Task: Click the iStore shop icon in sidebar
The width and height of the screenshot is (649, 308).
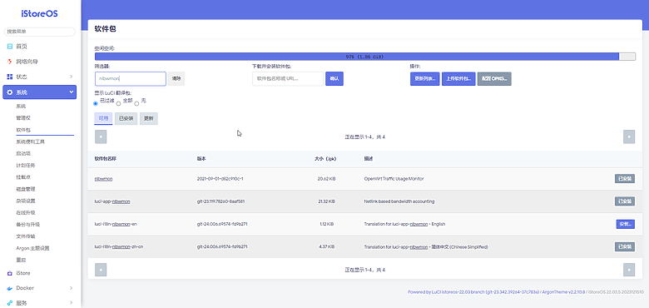Action: 9,273
